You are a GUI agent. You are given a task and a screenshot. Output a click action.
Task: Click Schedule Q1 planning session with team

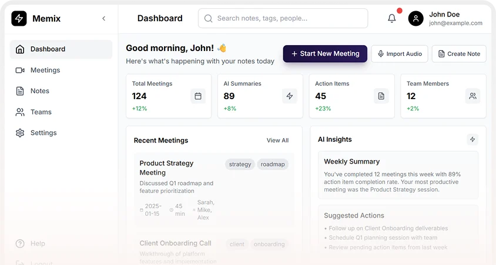(x=383, y=237)
